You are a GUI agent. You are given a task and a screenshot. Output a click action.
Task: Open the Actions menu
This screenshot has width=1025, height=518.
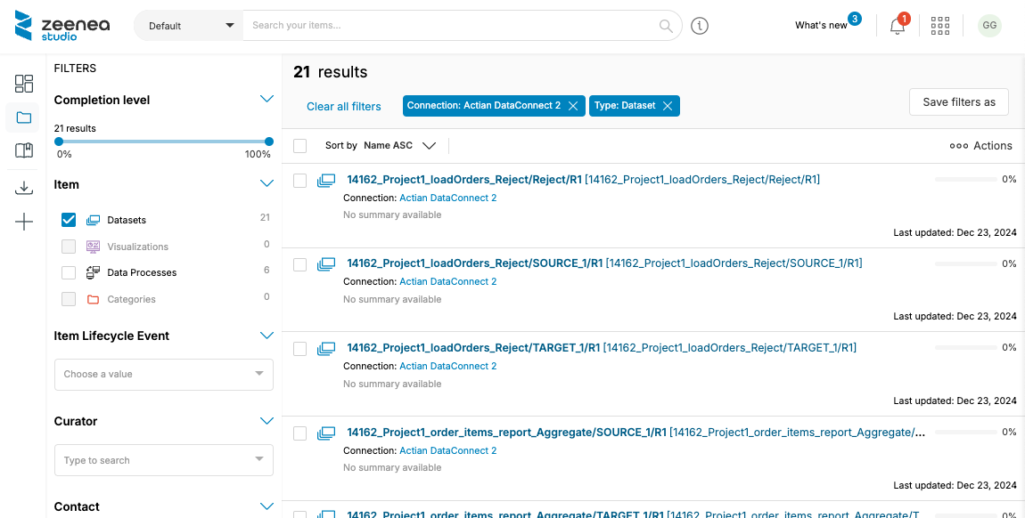[981, 146]
